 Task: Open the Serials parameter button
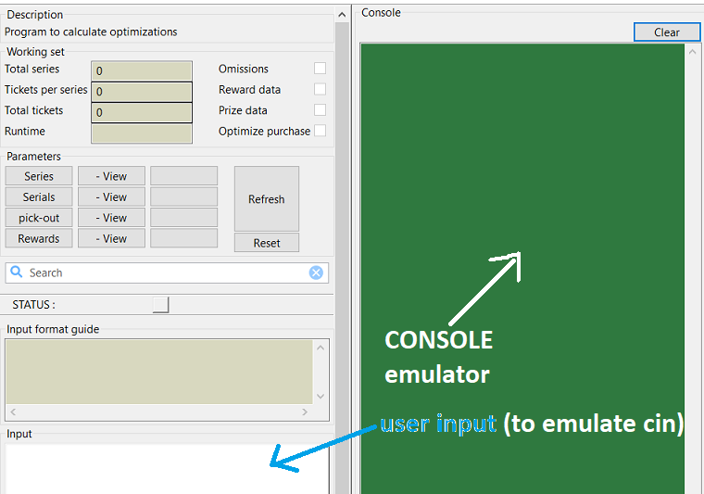pos(39,196)
